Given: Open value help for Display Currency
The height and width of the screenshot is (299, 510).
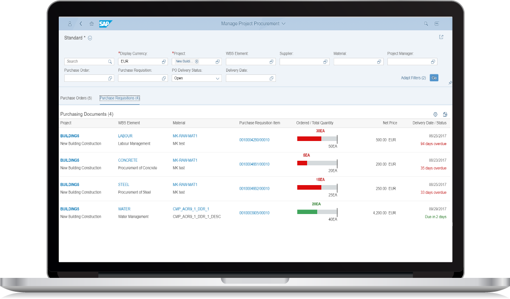Looking at the screenshot, I should click(164, 62).
